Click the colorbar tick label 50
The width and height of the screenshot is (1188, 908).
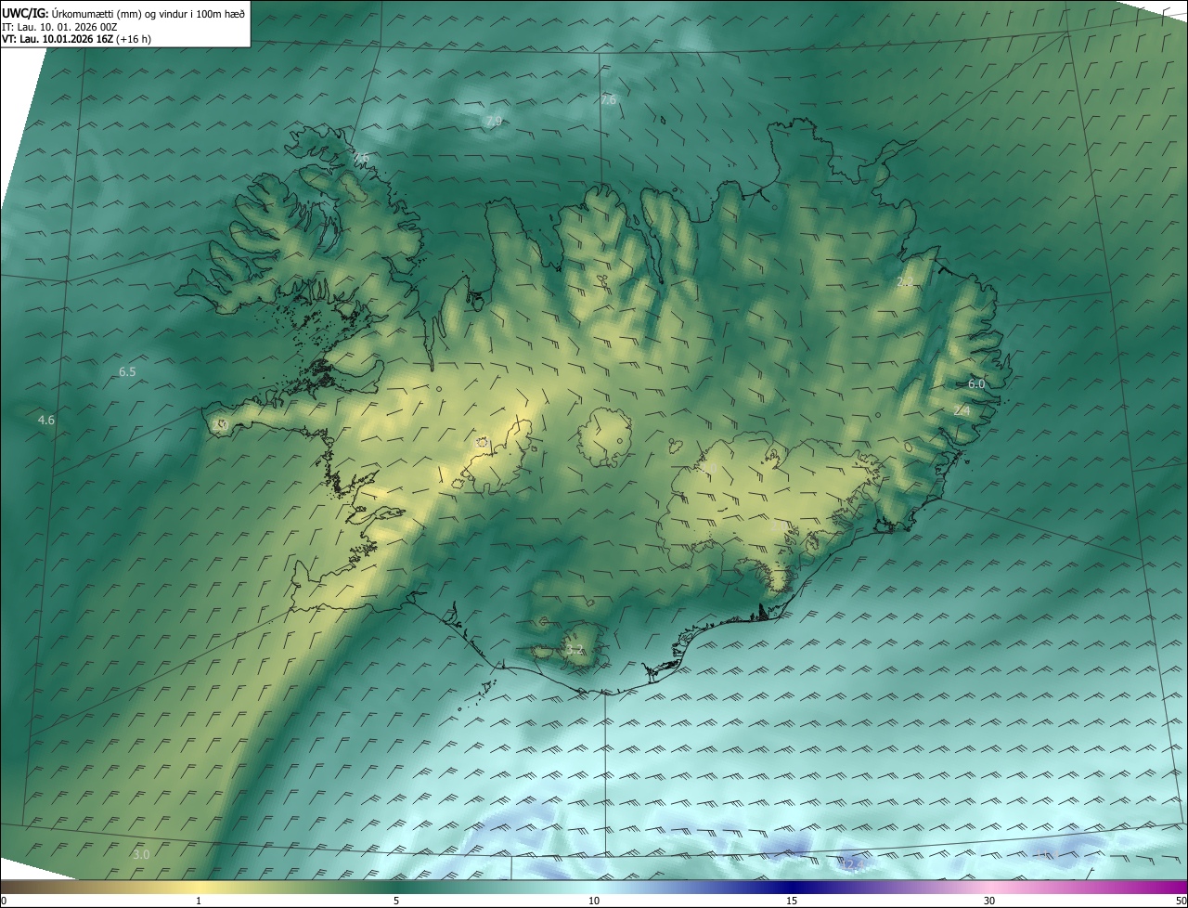[1181, 902]
